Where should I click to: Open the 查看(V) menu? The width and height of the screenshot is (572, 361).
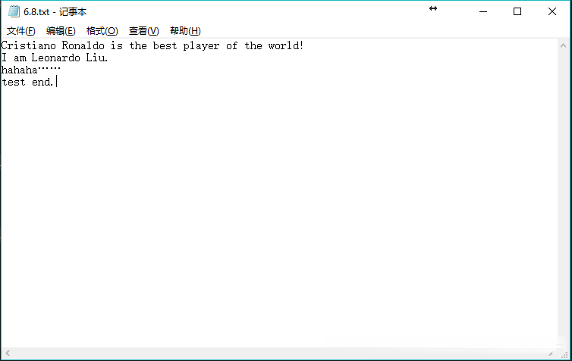coord(143,31)
